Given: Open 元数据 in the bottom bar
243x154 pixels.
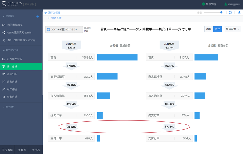Looking at the screenshot, I should click(7, 150).
